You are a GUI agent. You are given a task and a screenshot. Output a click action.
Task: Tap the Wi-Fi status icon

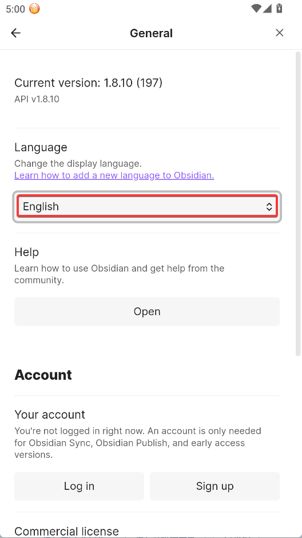(x=256, y=8)
